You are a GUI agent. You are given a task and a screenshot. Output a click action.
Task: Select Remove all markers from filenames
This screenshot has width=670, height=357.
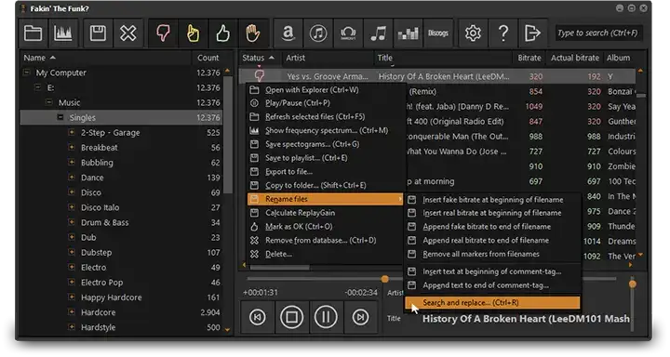(492, 254)
